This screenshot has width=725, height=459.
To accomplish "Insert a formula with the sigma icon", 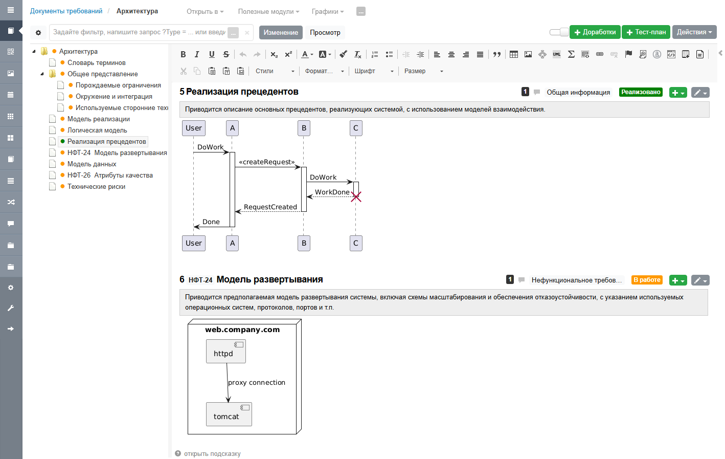I will coord(571,54).
